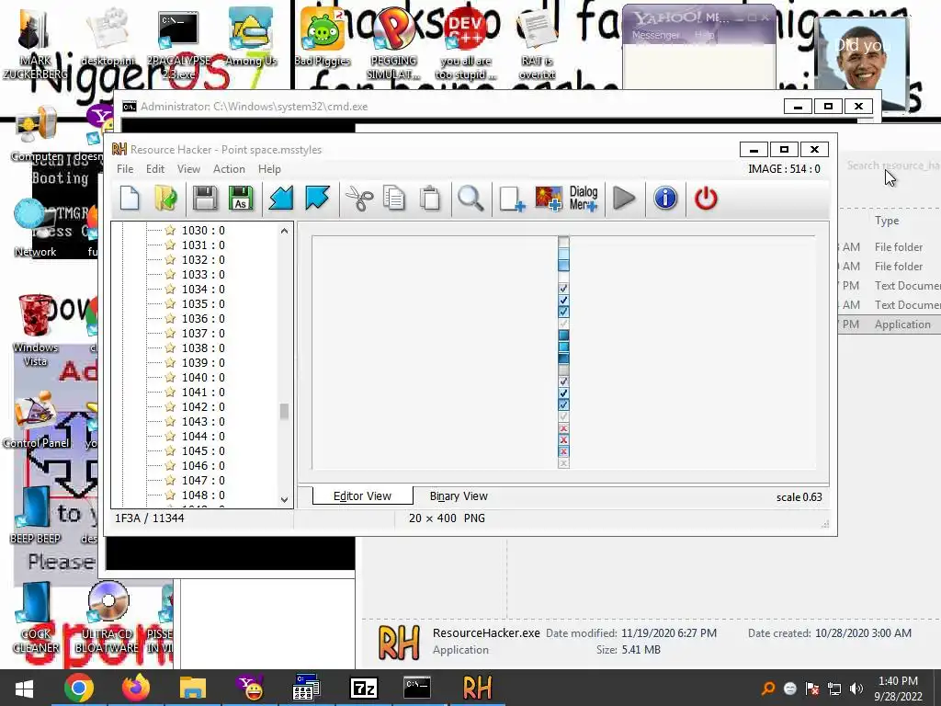Click the Resource Hacker title bar icon
Viewport: 941px width, 706px height.
coord(119,149)
